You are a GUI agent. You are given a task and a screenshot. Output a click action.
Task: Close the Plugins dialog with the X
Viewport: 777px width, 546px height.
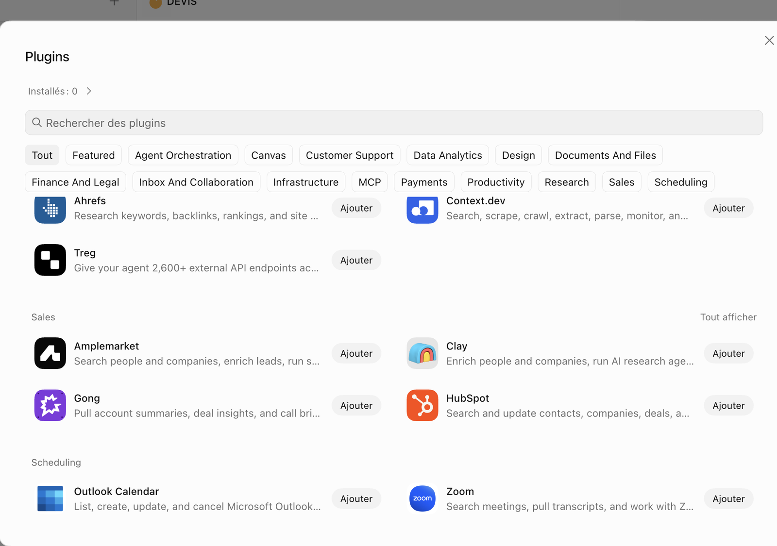[769, 40]
